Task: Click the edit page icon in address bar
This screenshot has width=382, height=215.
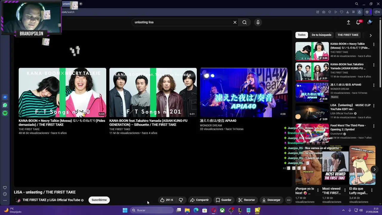Action: [318, 12]
